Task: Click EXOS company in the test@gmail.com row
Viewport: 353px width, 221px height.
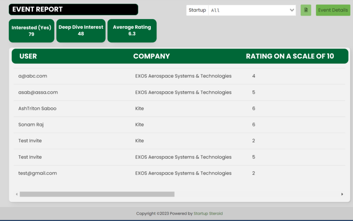Action: [x=183, y=173]
